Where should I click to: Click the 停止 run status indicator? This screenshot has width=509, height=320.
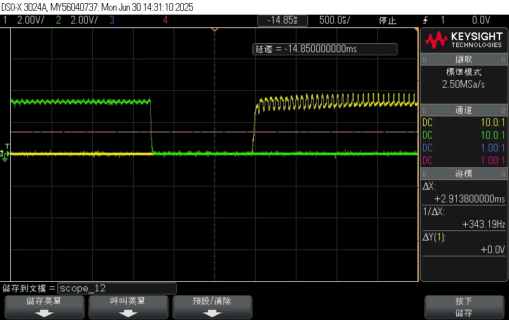pos(387,20)
